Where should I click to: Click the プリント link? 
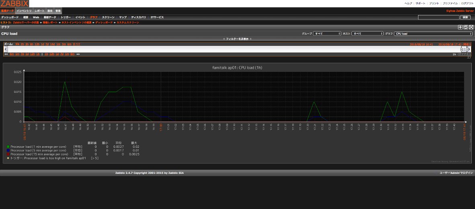pyautogui.click(x=434, y=3)
